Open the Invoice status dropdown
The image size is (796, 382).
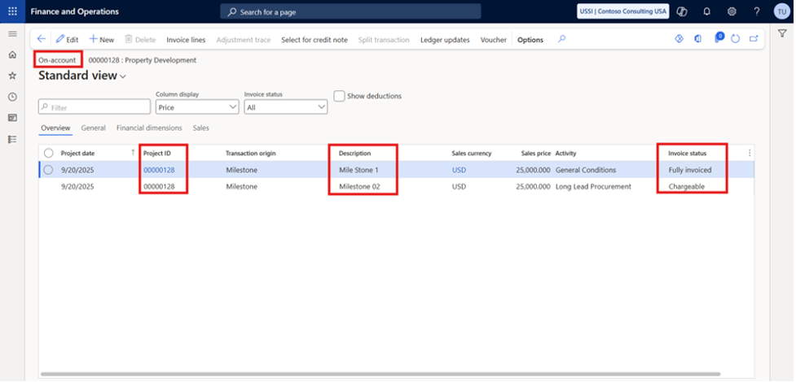point(286,107)
